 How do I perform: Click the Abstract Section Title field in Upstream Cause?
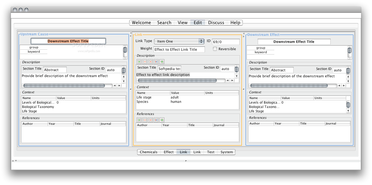[x=55, y=70]
